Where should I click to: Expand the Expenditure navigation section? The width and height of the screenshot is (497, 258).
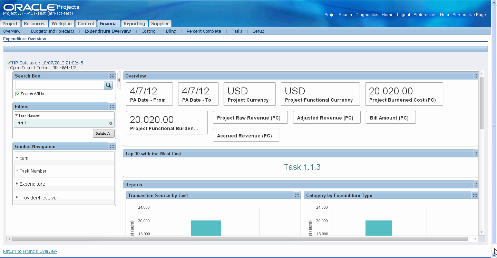[17, 184]
